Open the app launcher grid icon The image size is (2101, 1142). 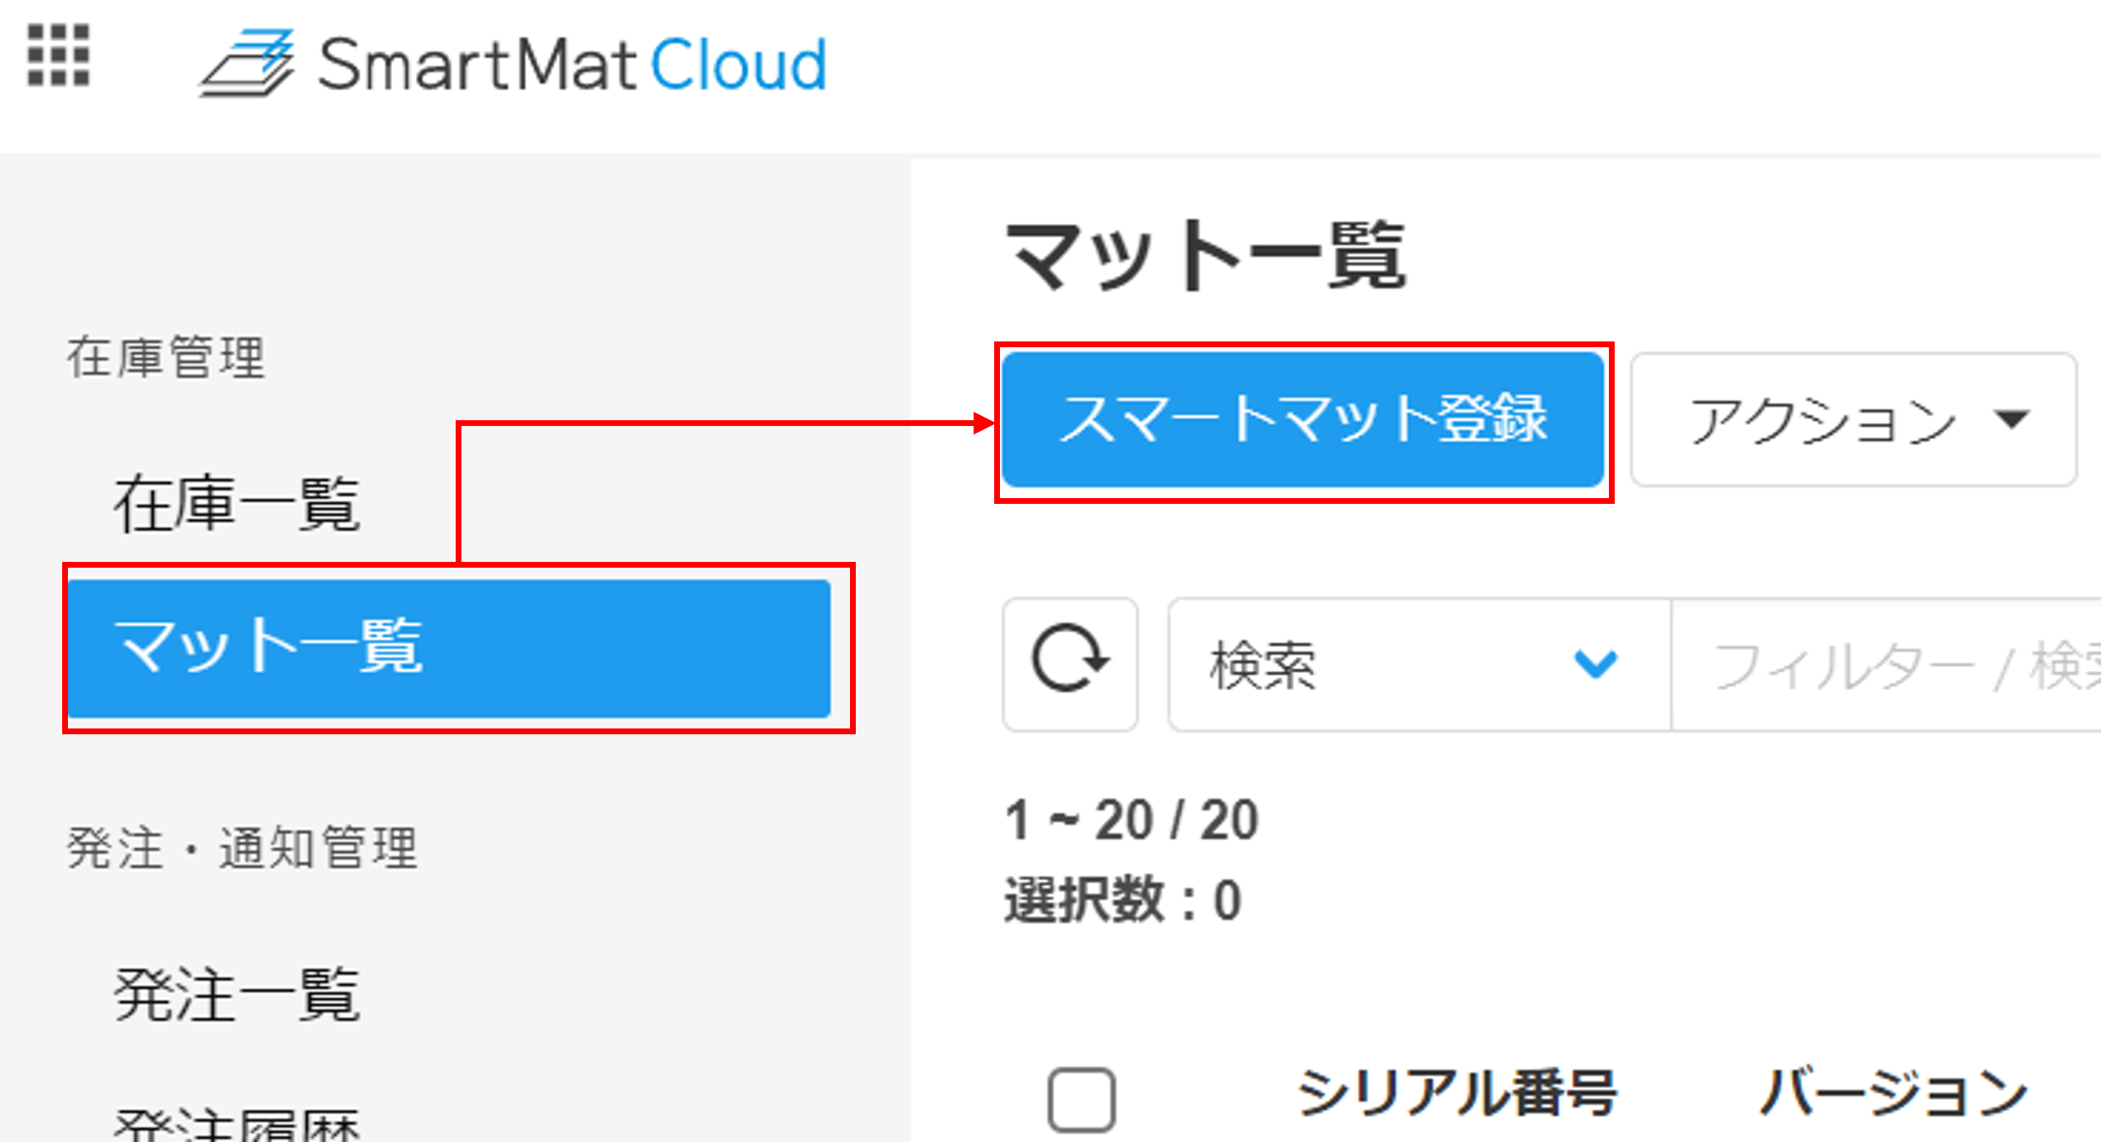(58, 55)
